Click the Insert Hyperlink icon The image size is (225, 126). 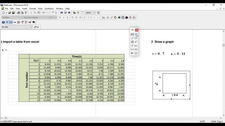point(74,13)
